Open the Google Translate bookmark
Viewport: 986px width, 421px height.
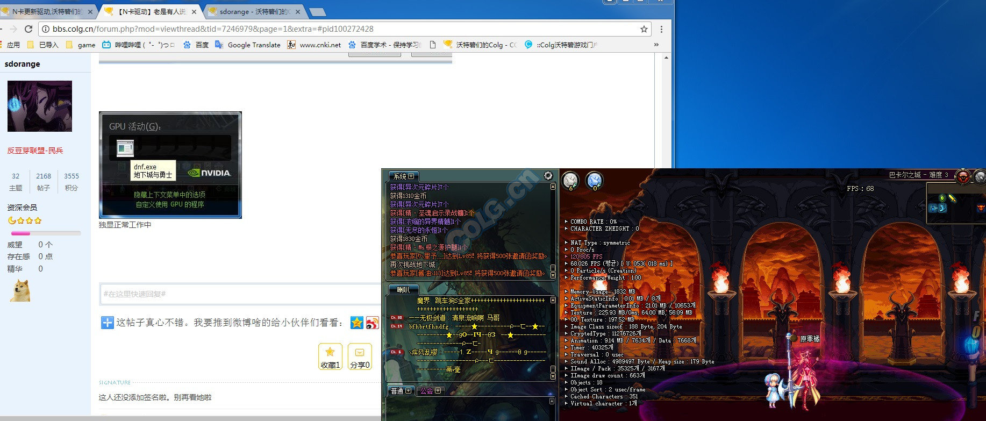pos(248,45)
